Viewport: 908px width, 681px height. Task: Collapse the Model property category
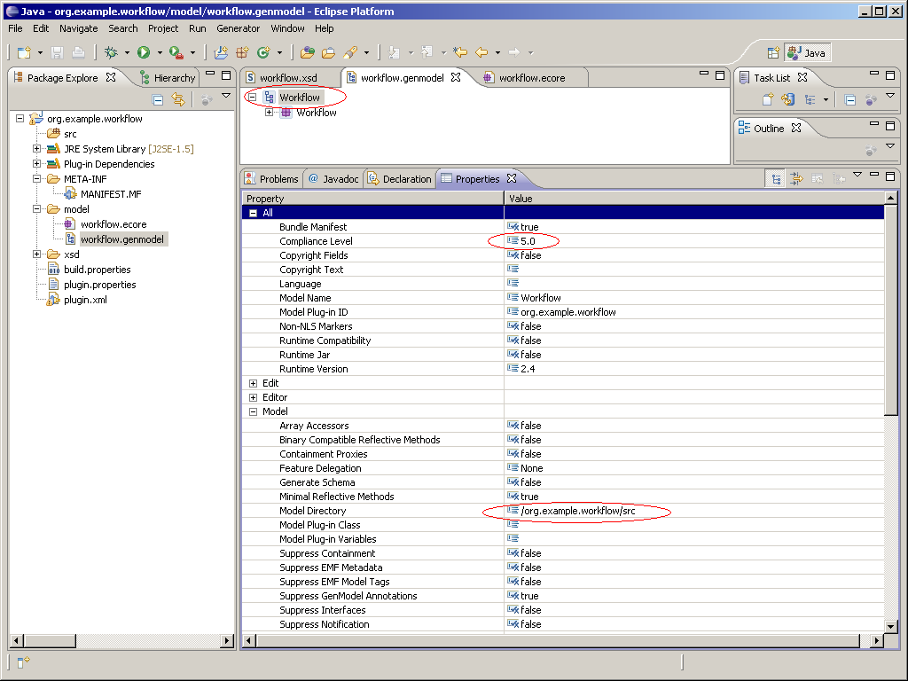point(254,411)
